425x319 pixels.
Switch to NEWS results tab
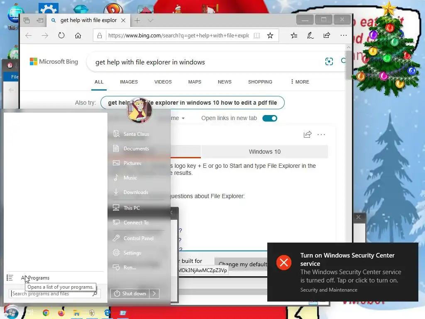pyautogui.click(x=225, y=82)
